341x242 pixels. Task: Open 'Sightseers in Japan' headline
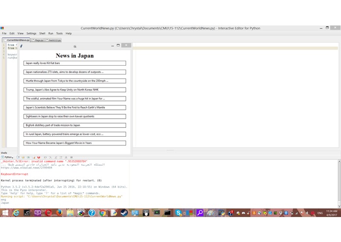point(75,117)
